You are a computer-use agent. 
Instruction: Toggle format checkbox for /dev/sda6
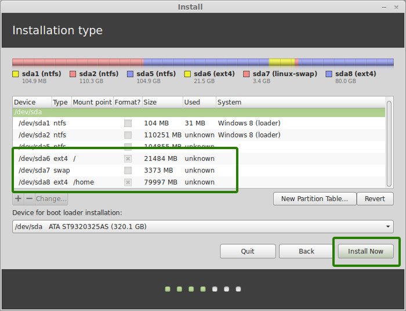coord(128,158)
